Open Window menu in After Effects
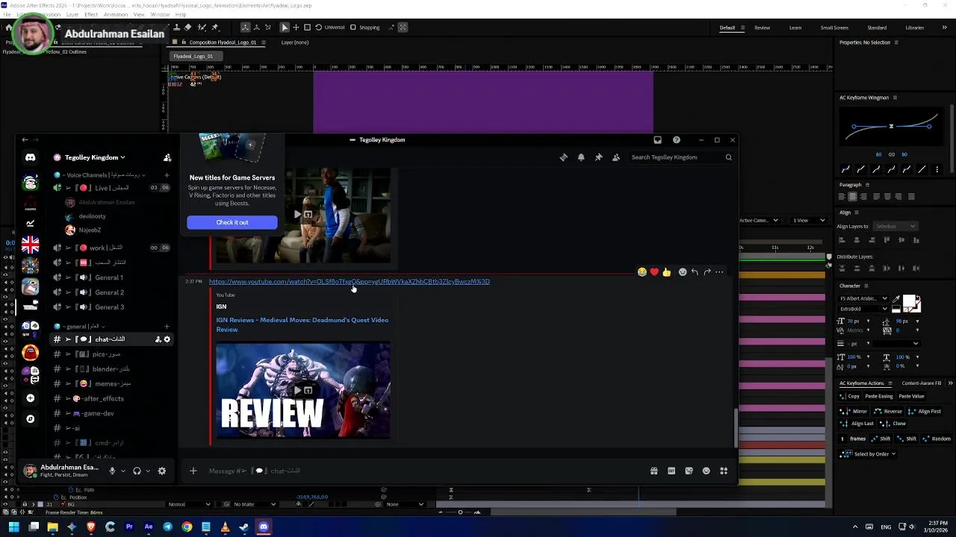Screen dimensions: 956x537 pyautogui.click(x=160, y=14)
